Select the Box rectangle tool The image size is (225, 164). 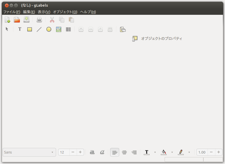29,29
